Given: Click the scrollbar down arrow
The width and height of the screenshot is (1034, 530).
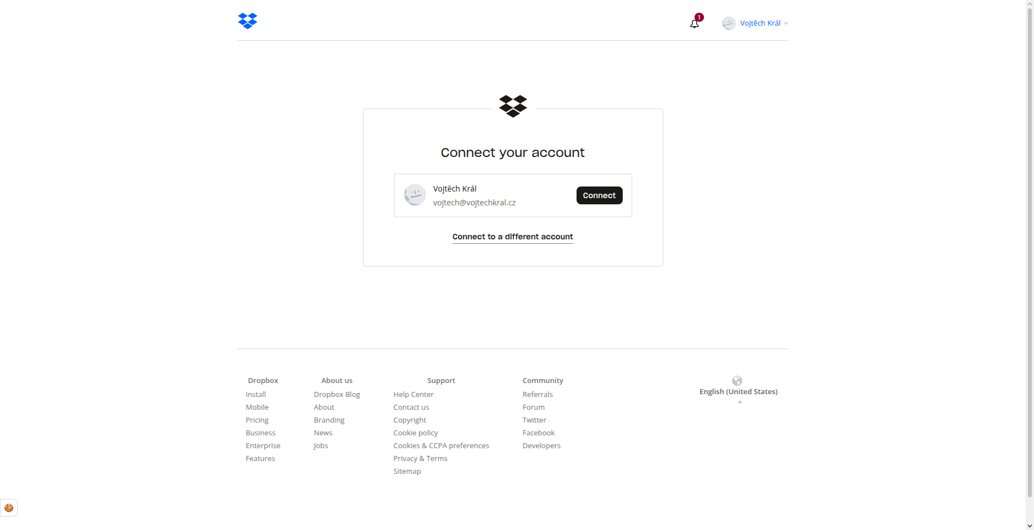Looking at the screenshot, I should click(1030, 525).
